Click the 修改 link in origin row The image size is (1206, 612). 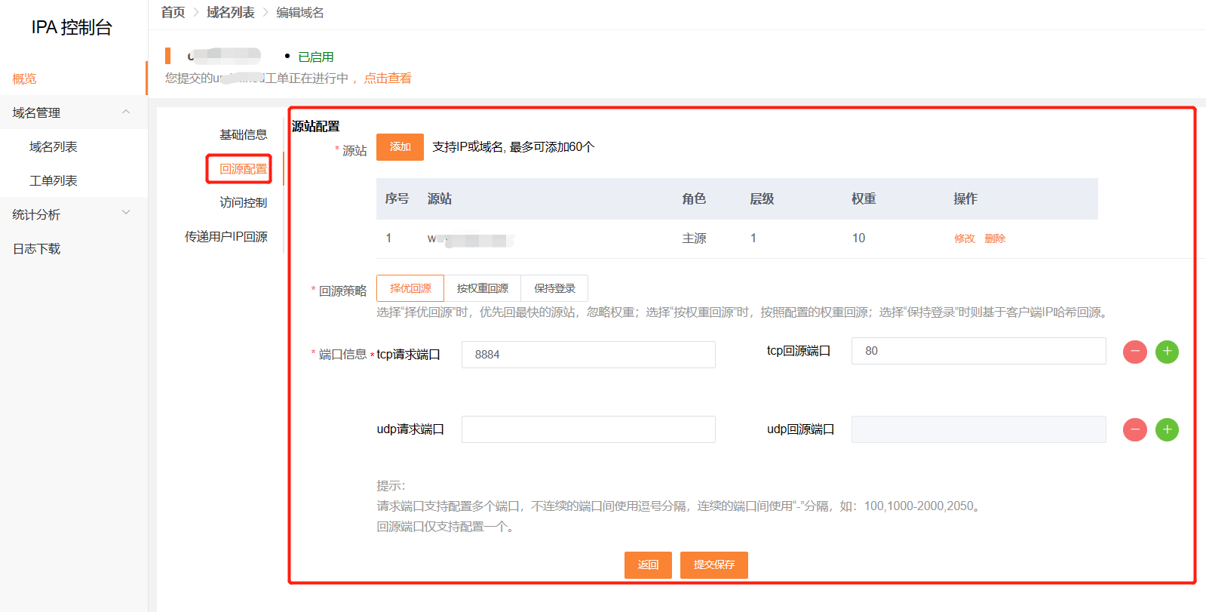pos(964,238)
